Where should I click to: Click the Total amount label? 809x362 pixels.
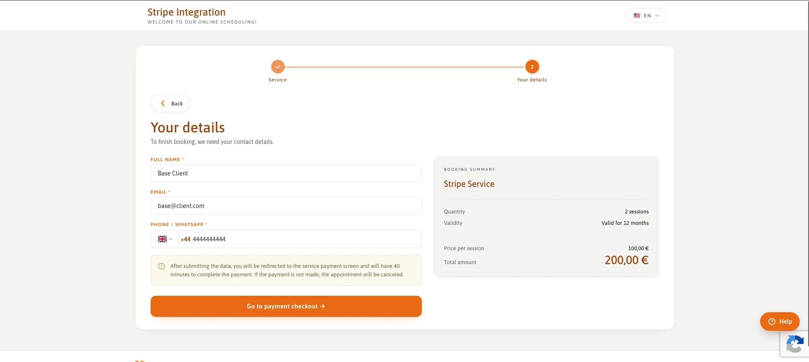(460, 262)
